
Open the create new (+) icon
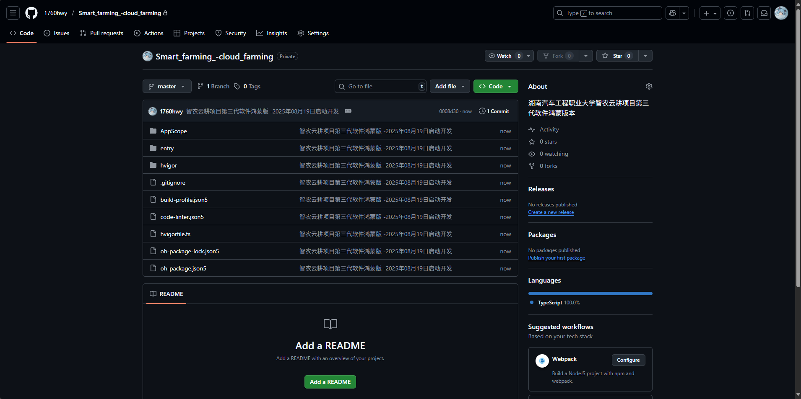706,13
